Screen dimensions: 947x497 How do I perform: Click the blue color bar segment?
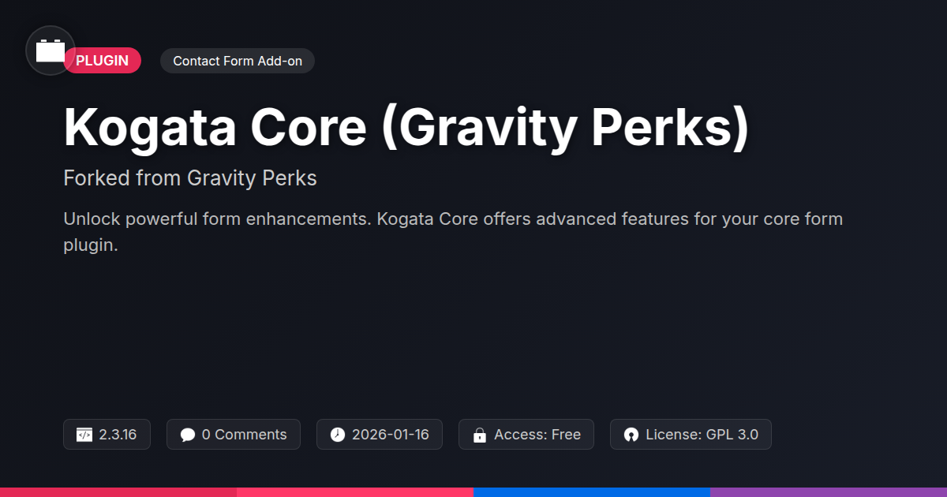pyautogui.click(x=592, y=491)
